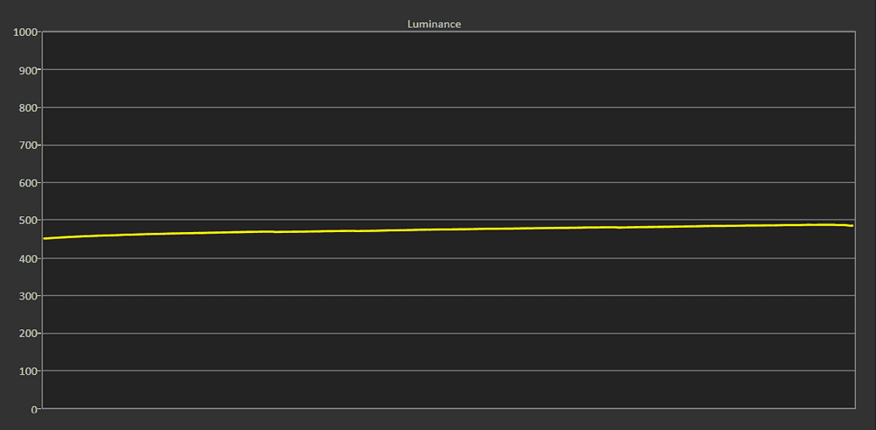Click the Luminance chart title
Screen dimensions: 876x430
point(434,25)
